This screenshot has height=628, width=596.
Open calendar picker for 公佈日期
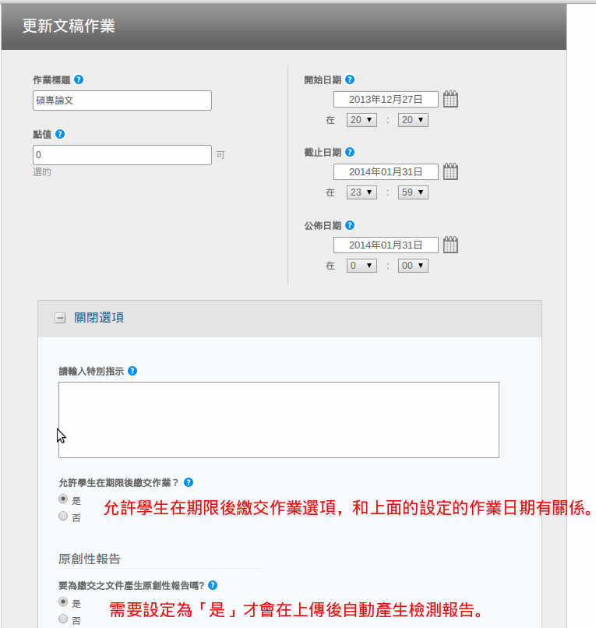coord(450,245)
